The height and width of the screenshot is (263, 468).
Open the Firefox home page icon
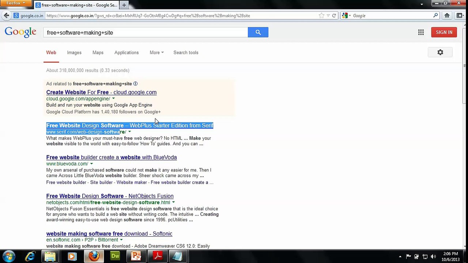click(447, 16)
